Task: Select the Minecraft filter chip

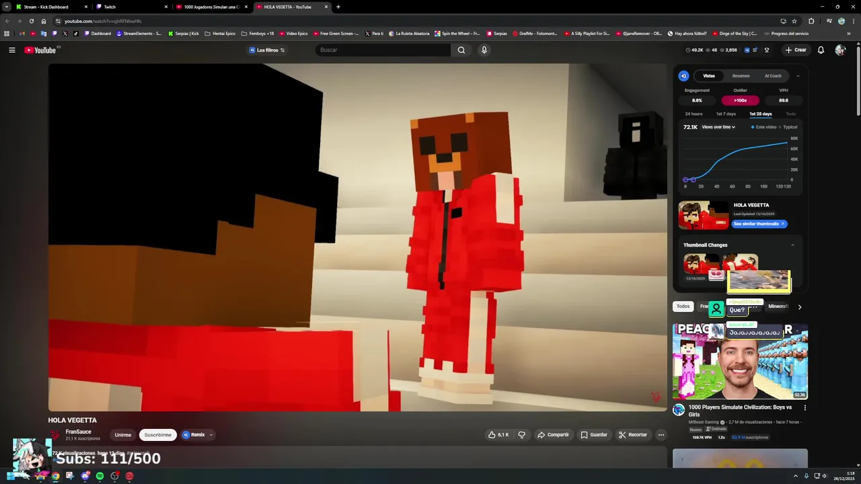Action: tap(778, 307)
